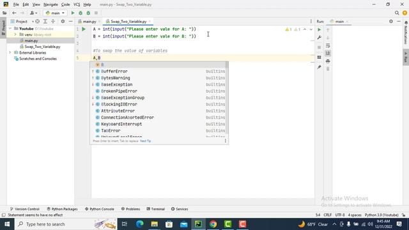Open the Python Packages tool window
The width and height of the screenshot is (409, 230).
coord(62,209)
